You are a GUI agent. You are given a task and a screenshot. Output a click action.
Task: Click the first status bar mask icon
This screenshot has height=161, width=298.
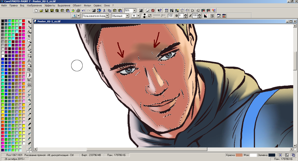pos(280,155)
